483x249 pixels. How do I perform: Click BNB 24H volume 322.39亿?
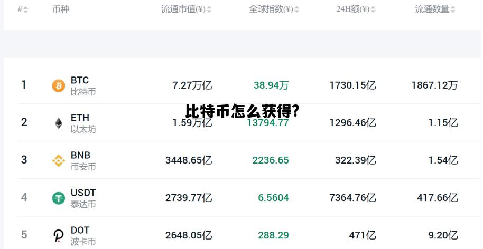pyautogui.click(x=356, y=160)
